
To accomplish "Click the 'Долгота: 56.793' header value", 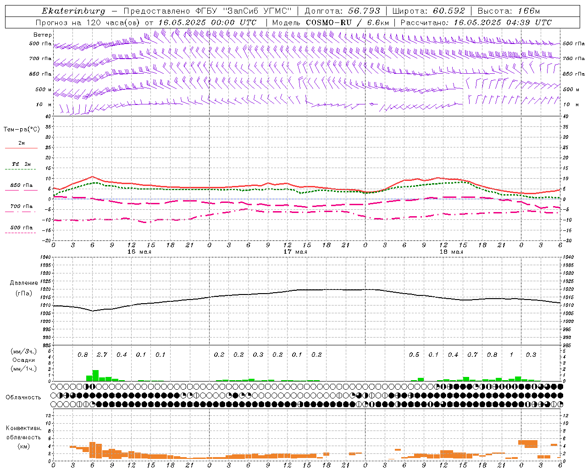I will [342, 11].
